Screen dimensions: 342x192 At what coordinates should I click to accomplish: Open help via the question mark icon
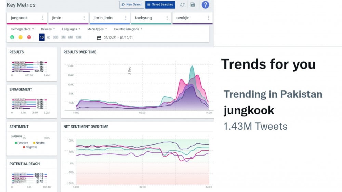coord(205,5)
